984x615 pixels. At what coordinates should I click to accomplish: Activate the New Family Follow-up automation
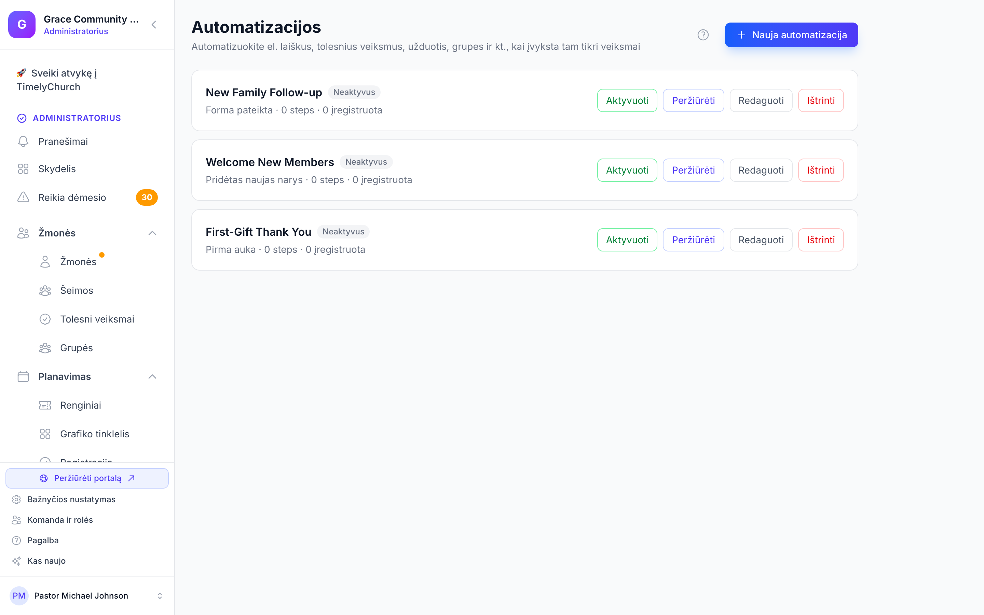point(627,100)
